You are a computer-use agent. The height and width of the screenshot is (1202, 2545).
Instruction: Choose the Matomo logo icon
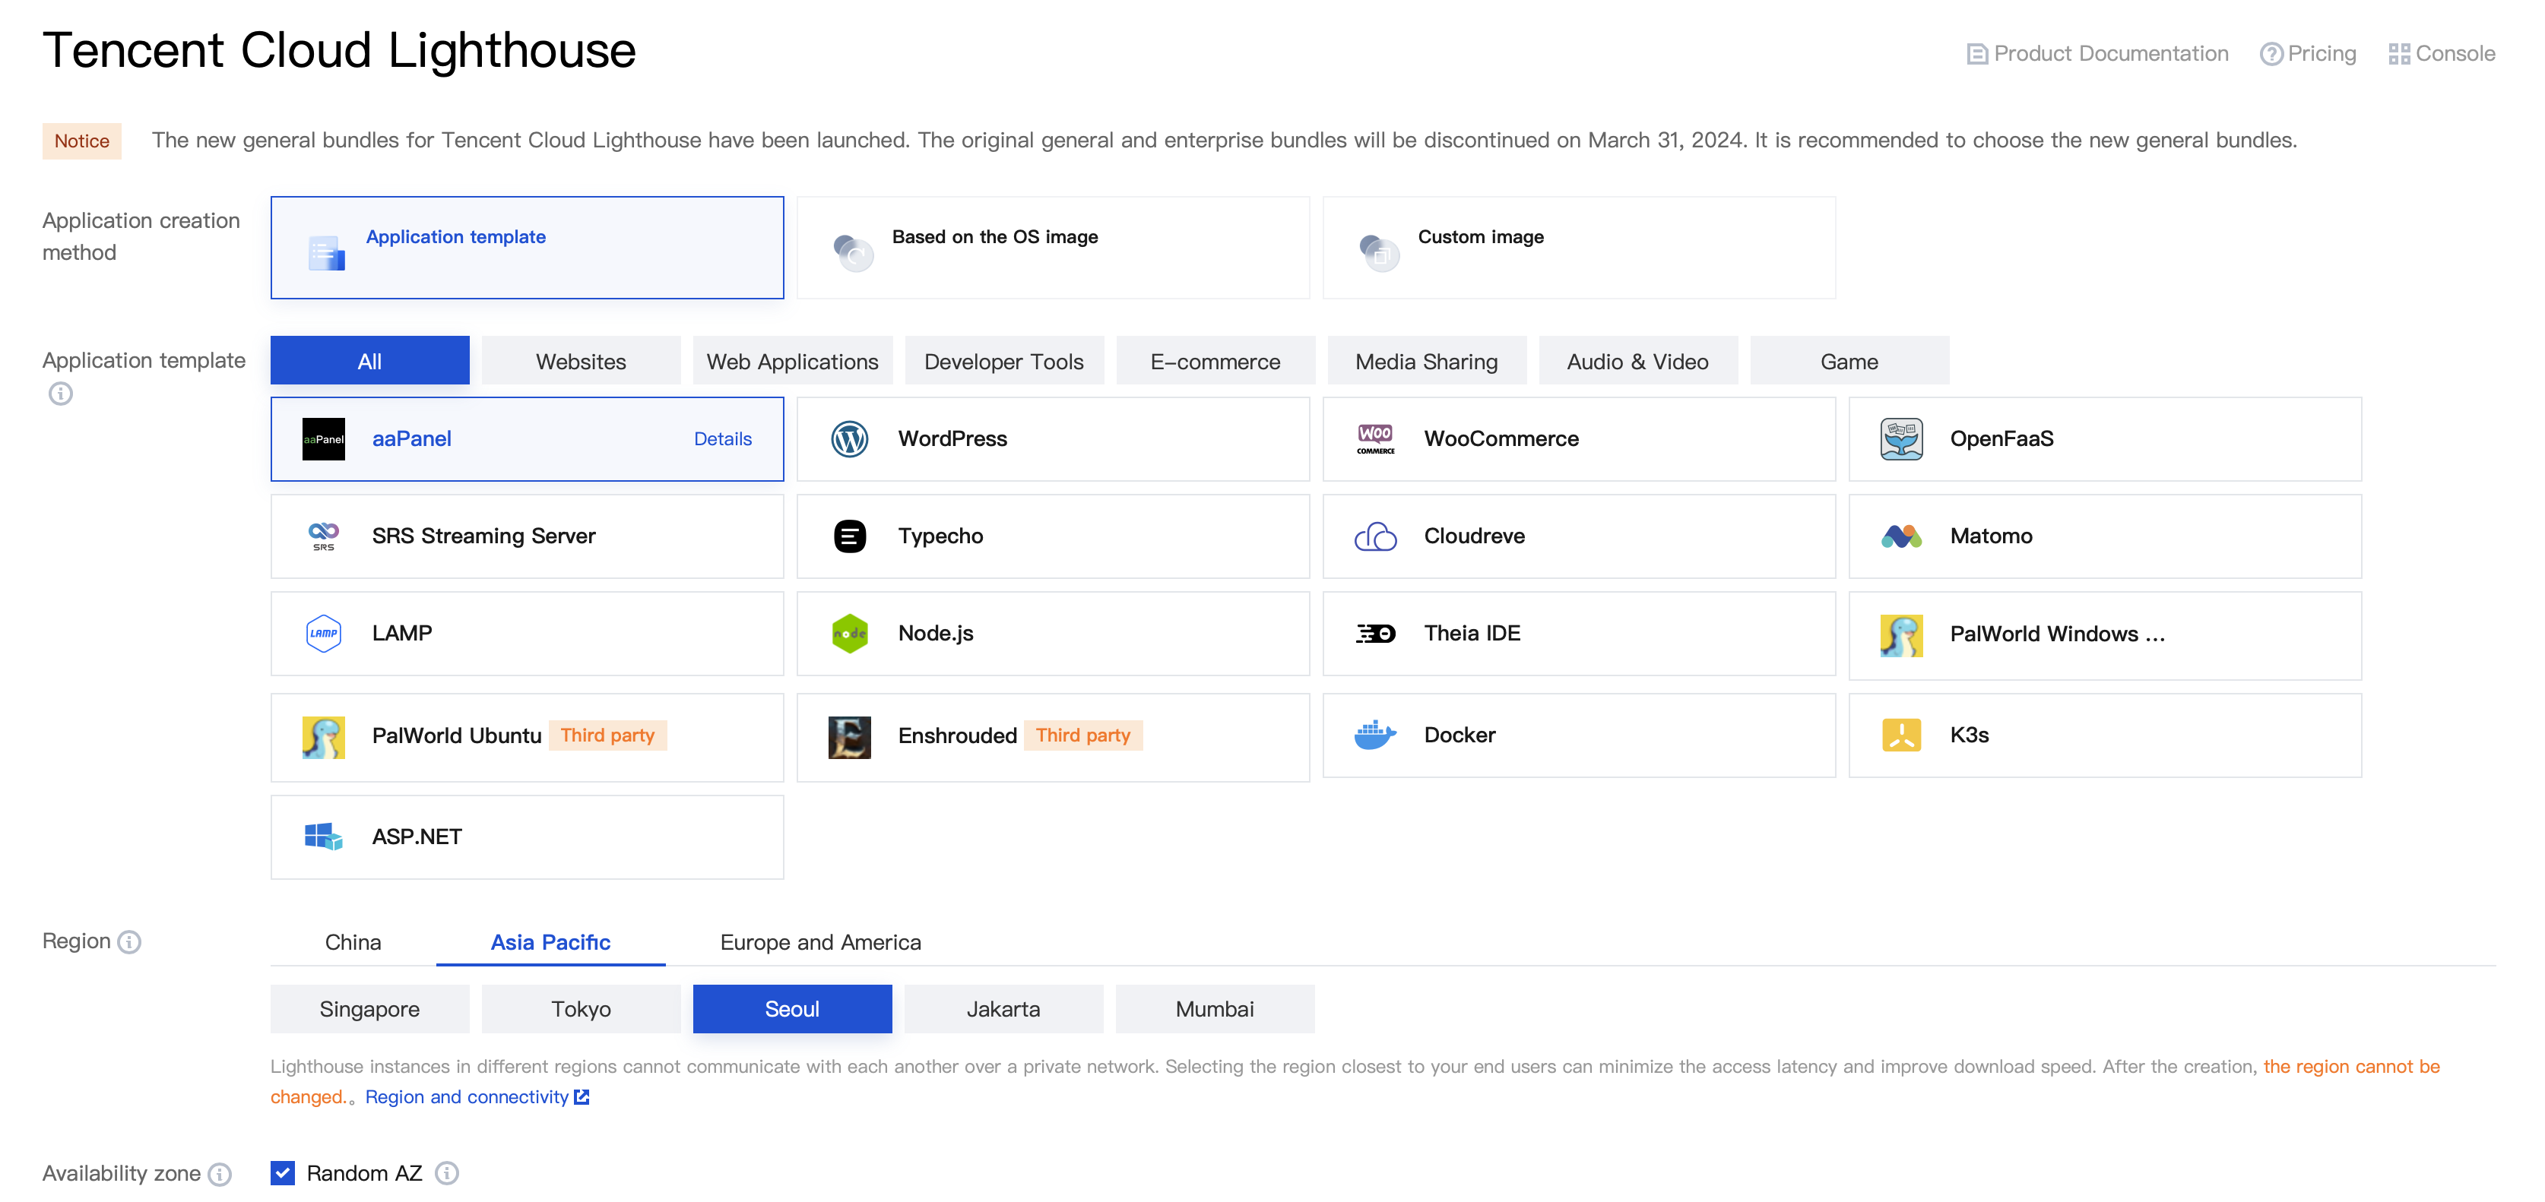point(1901,536)
